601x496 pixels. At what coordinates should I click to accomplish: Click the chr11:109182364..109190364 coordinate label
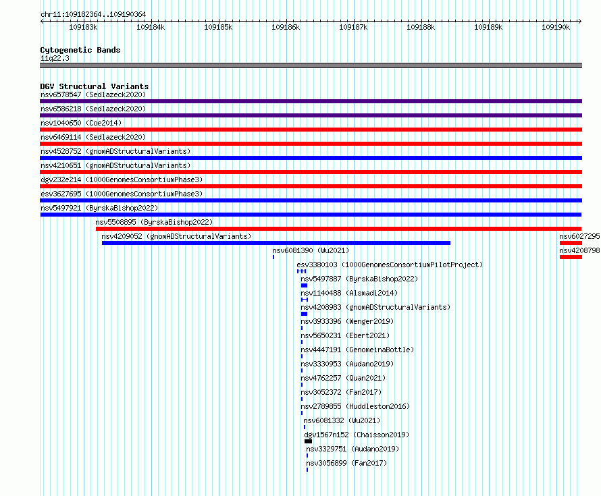point(93,14)
